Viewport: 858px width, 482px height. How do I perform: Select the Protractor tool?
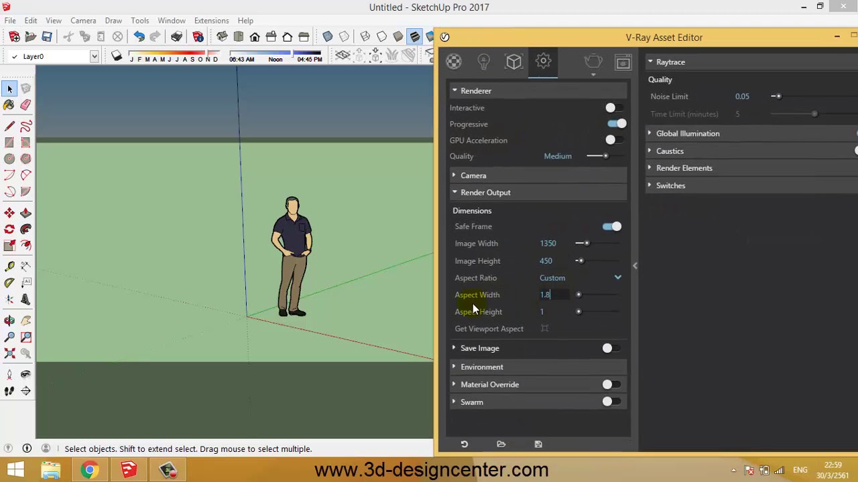tap(9, 283)
